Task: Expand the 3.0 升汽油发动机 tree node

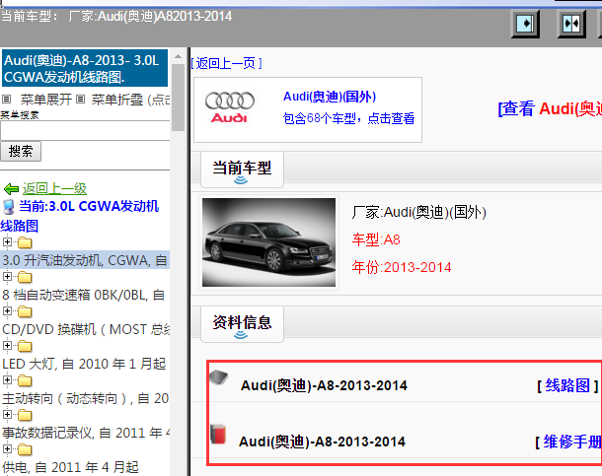Action: (7, 241)
